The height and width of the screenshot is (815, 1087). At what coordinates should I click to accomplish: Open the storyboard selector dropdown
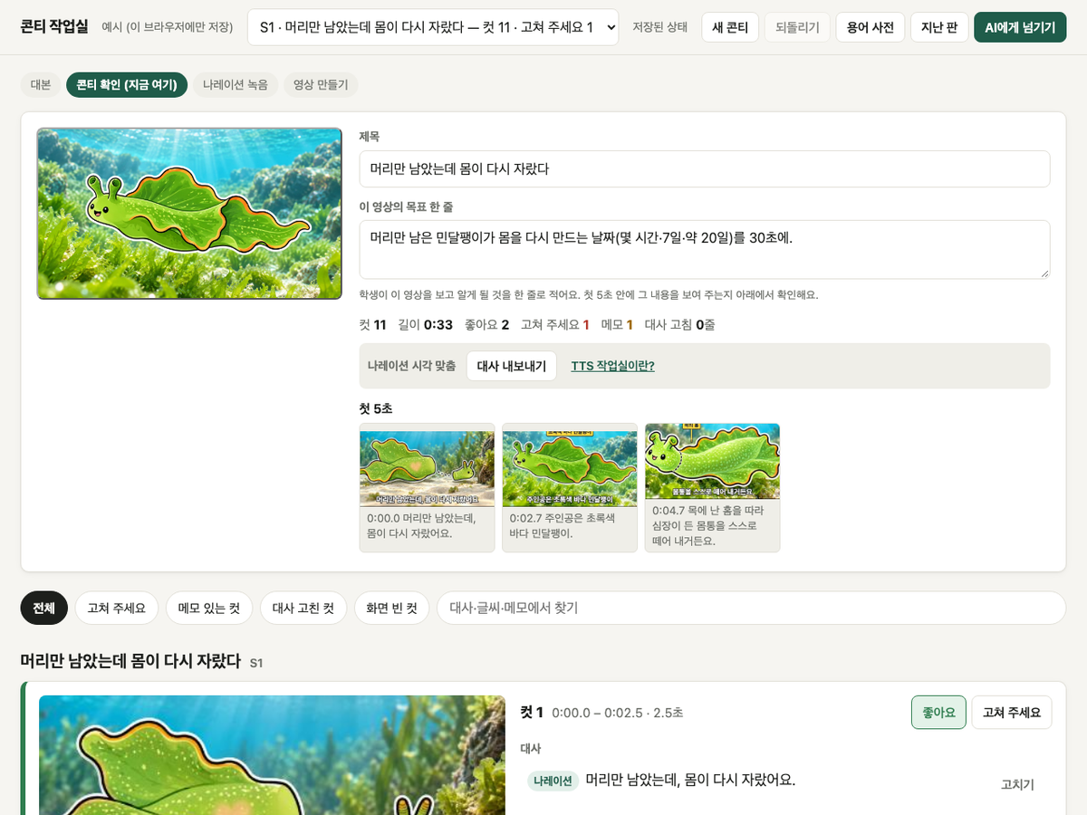click(433, 27)
